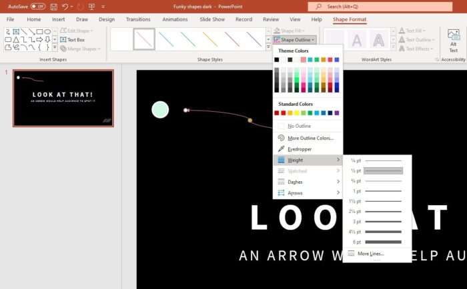Open the Design tab
This screenshot has width=467, height=289.
[107, 19]
